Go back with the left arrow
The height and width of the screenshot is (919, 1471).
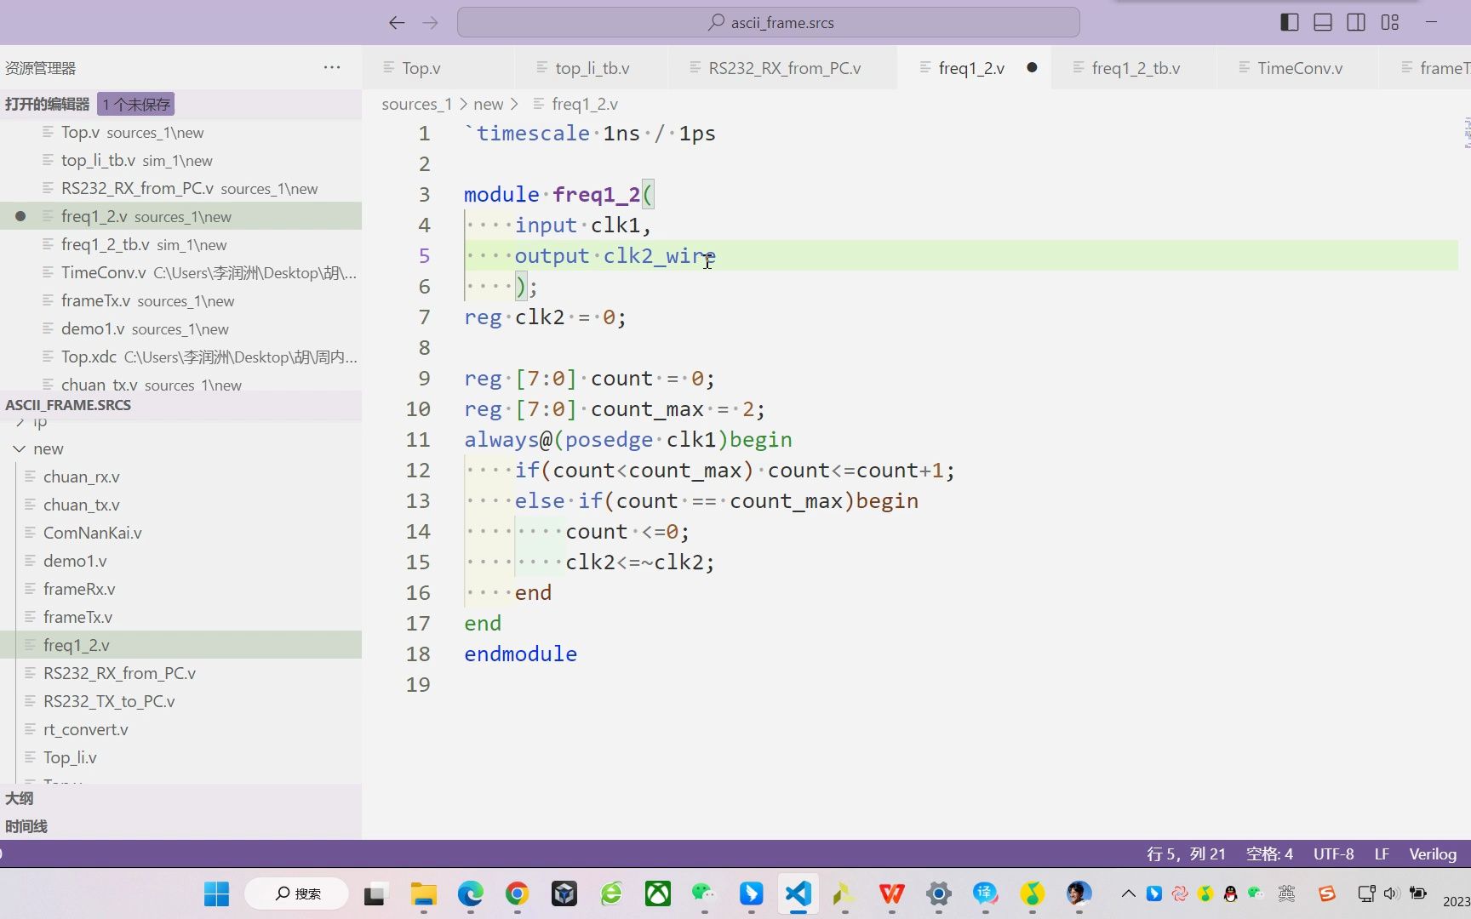pyautogui.click(x=397, y=23)
